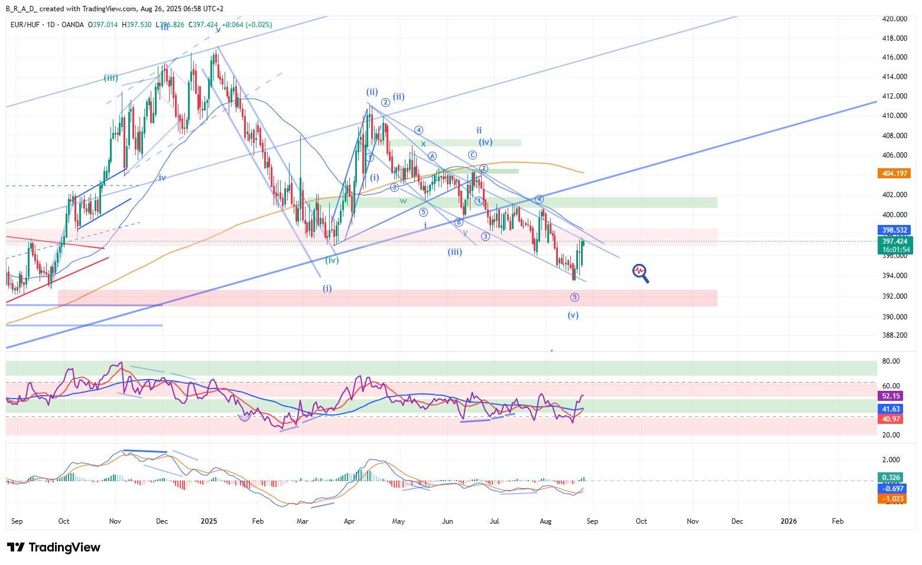Click the 1D interval in the legend
This screenshot has height=565, width=922.
50,25
